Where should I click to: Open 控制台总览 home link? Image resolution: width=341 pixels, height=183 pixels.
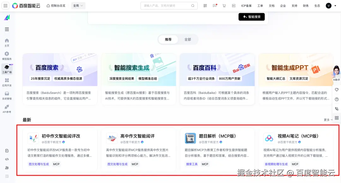click(56, 6)
